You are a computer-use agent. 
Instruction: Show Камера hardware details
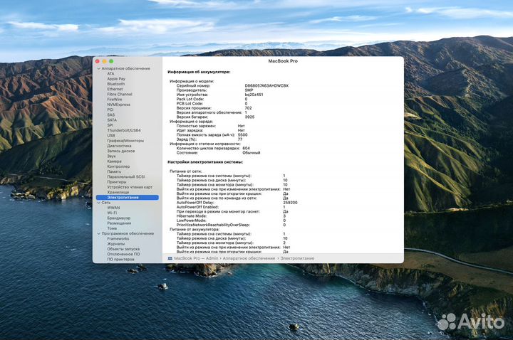(114, 161)
